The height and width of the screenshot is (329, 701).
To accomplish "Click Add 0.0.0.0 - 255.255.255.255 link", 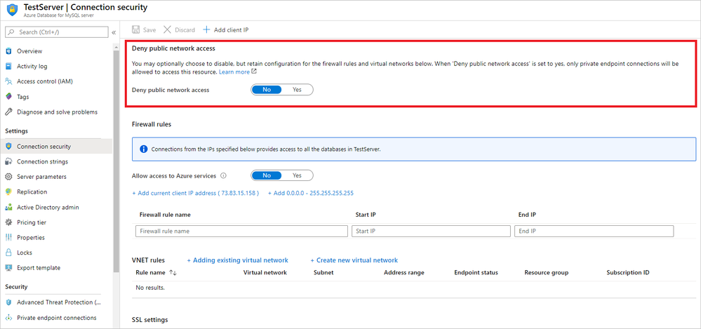I will (311, 193).
